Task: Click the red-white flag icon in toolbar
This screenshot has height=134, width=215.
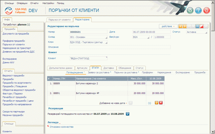Action: (x=202, y=26)
